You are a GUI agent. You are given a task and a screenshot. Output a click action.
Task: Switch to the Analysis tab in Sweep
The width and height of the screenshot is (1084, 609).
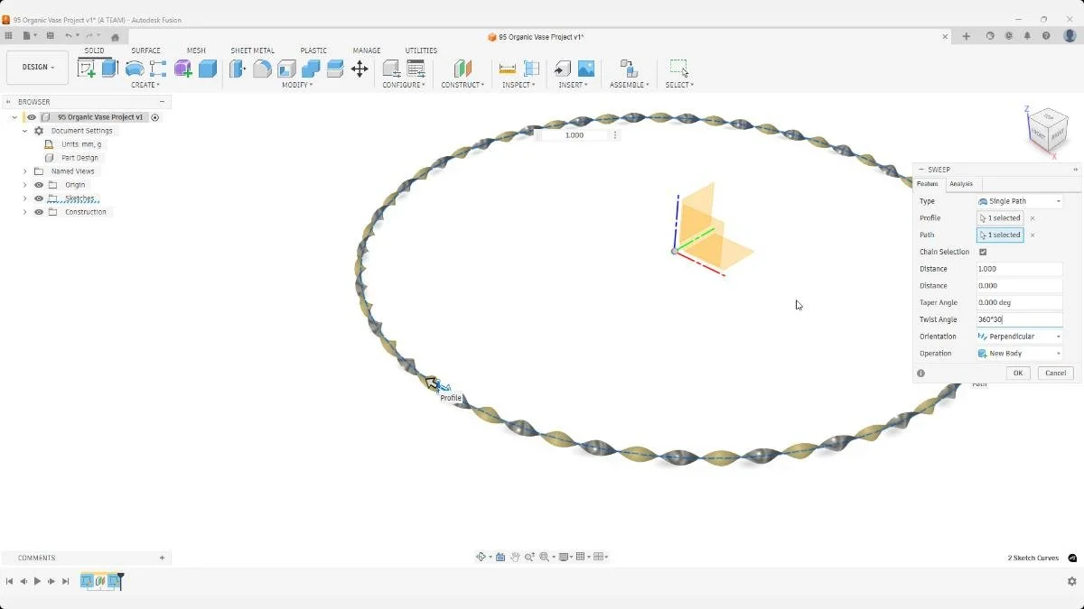(960, 183)
